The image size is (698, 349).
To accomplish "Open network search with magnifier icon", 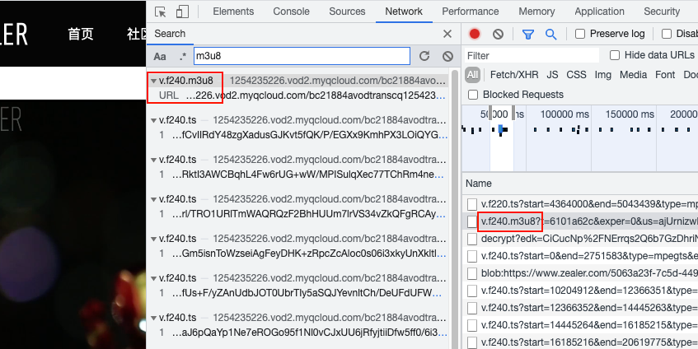I will click(550, 34).
